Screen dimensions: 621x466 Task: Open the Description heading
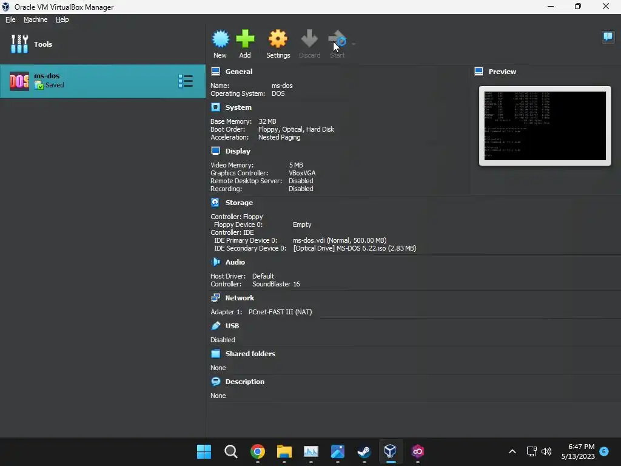pos(245,382)
